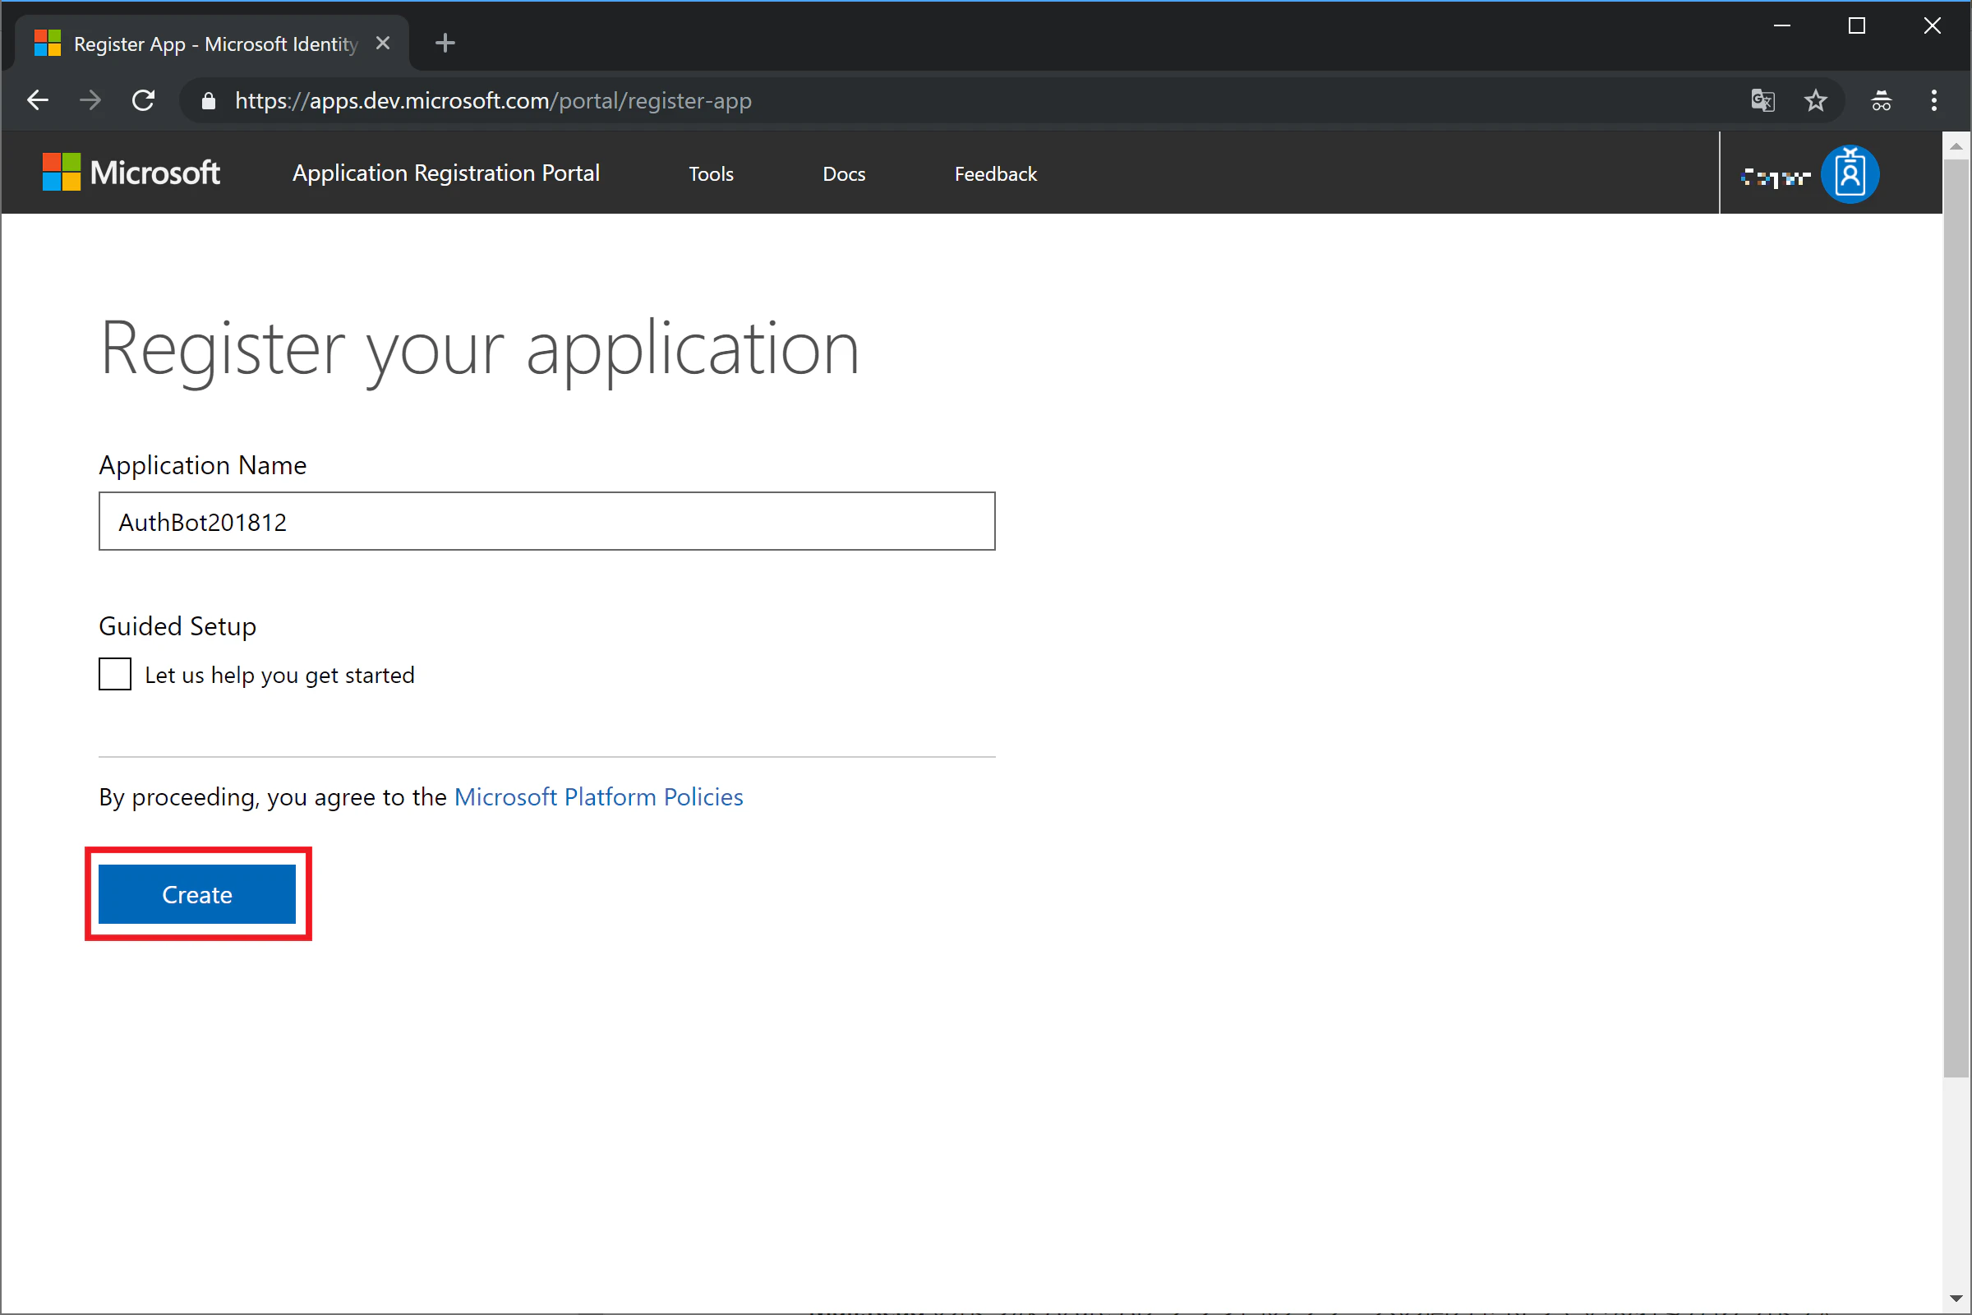Open the Chrome three-dot menu
Viewport: 1972px width, 1315px height.
tap(1934, 100)
